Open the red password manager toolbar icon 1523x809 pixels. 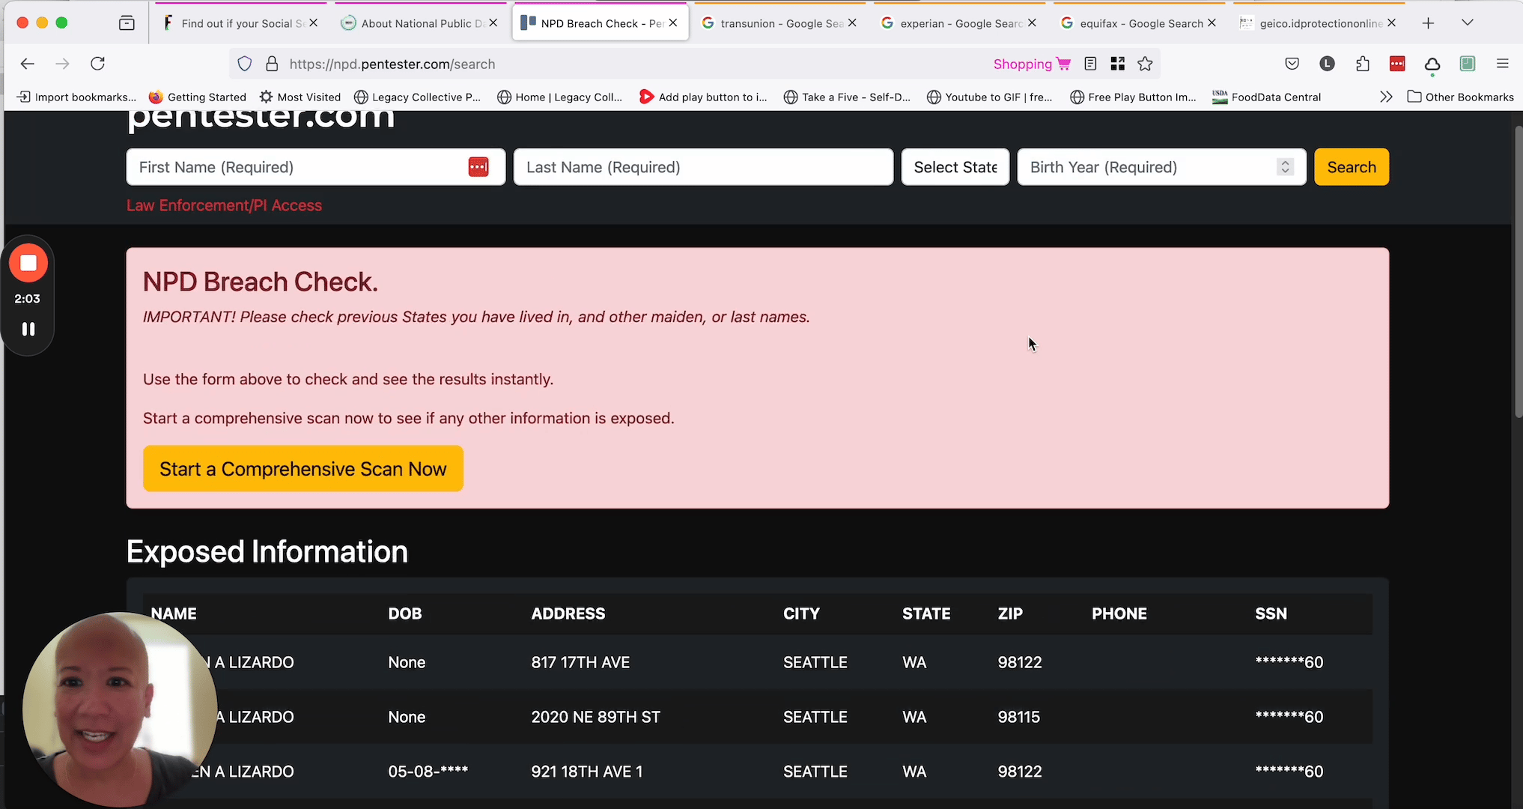tap(1397, 64)
